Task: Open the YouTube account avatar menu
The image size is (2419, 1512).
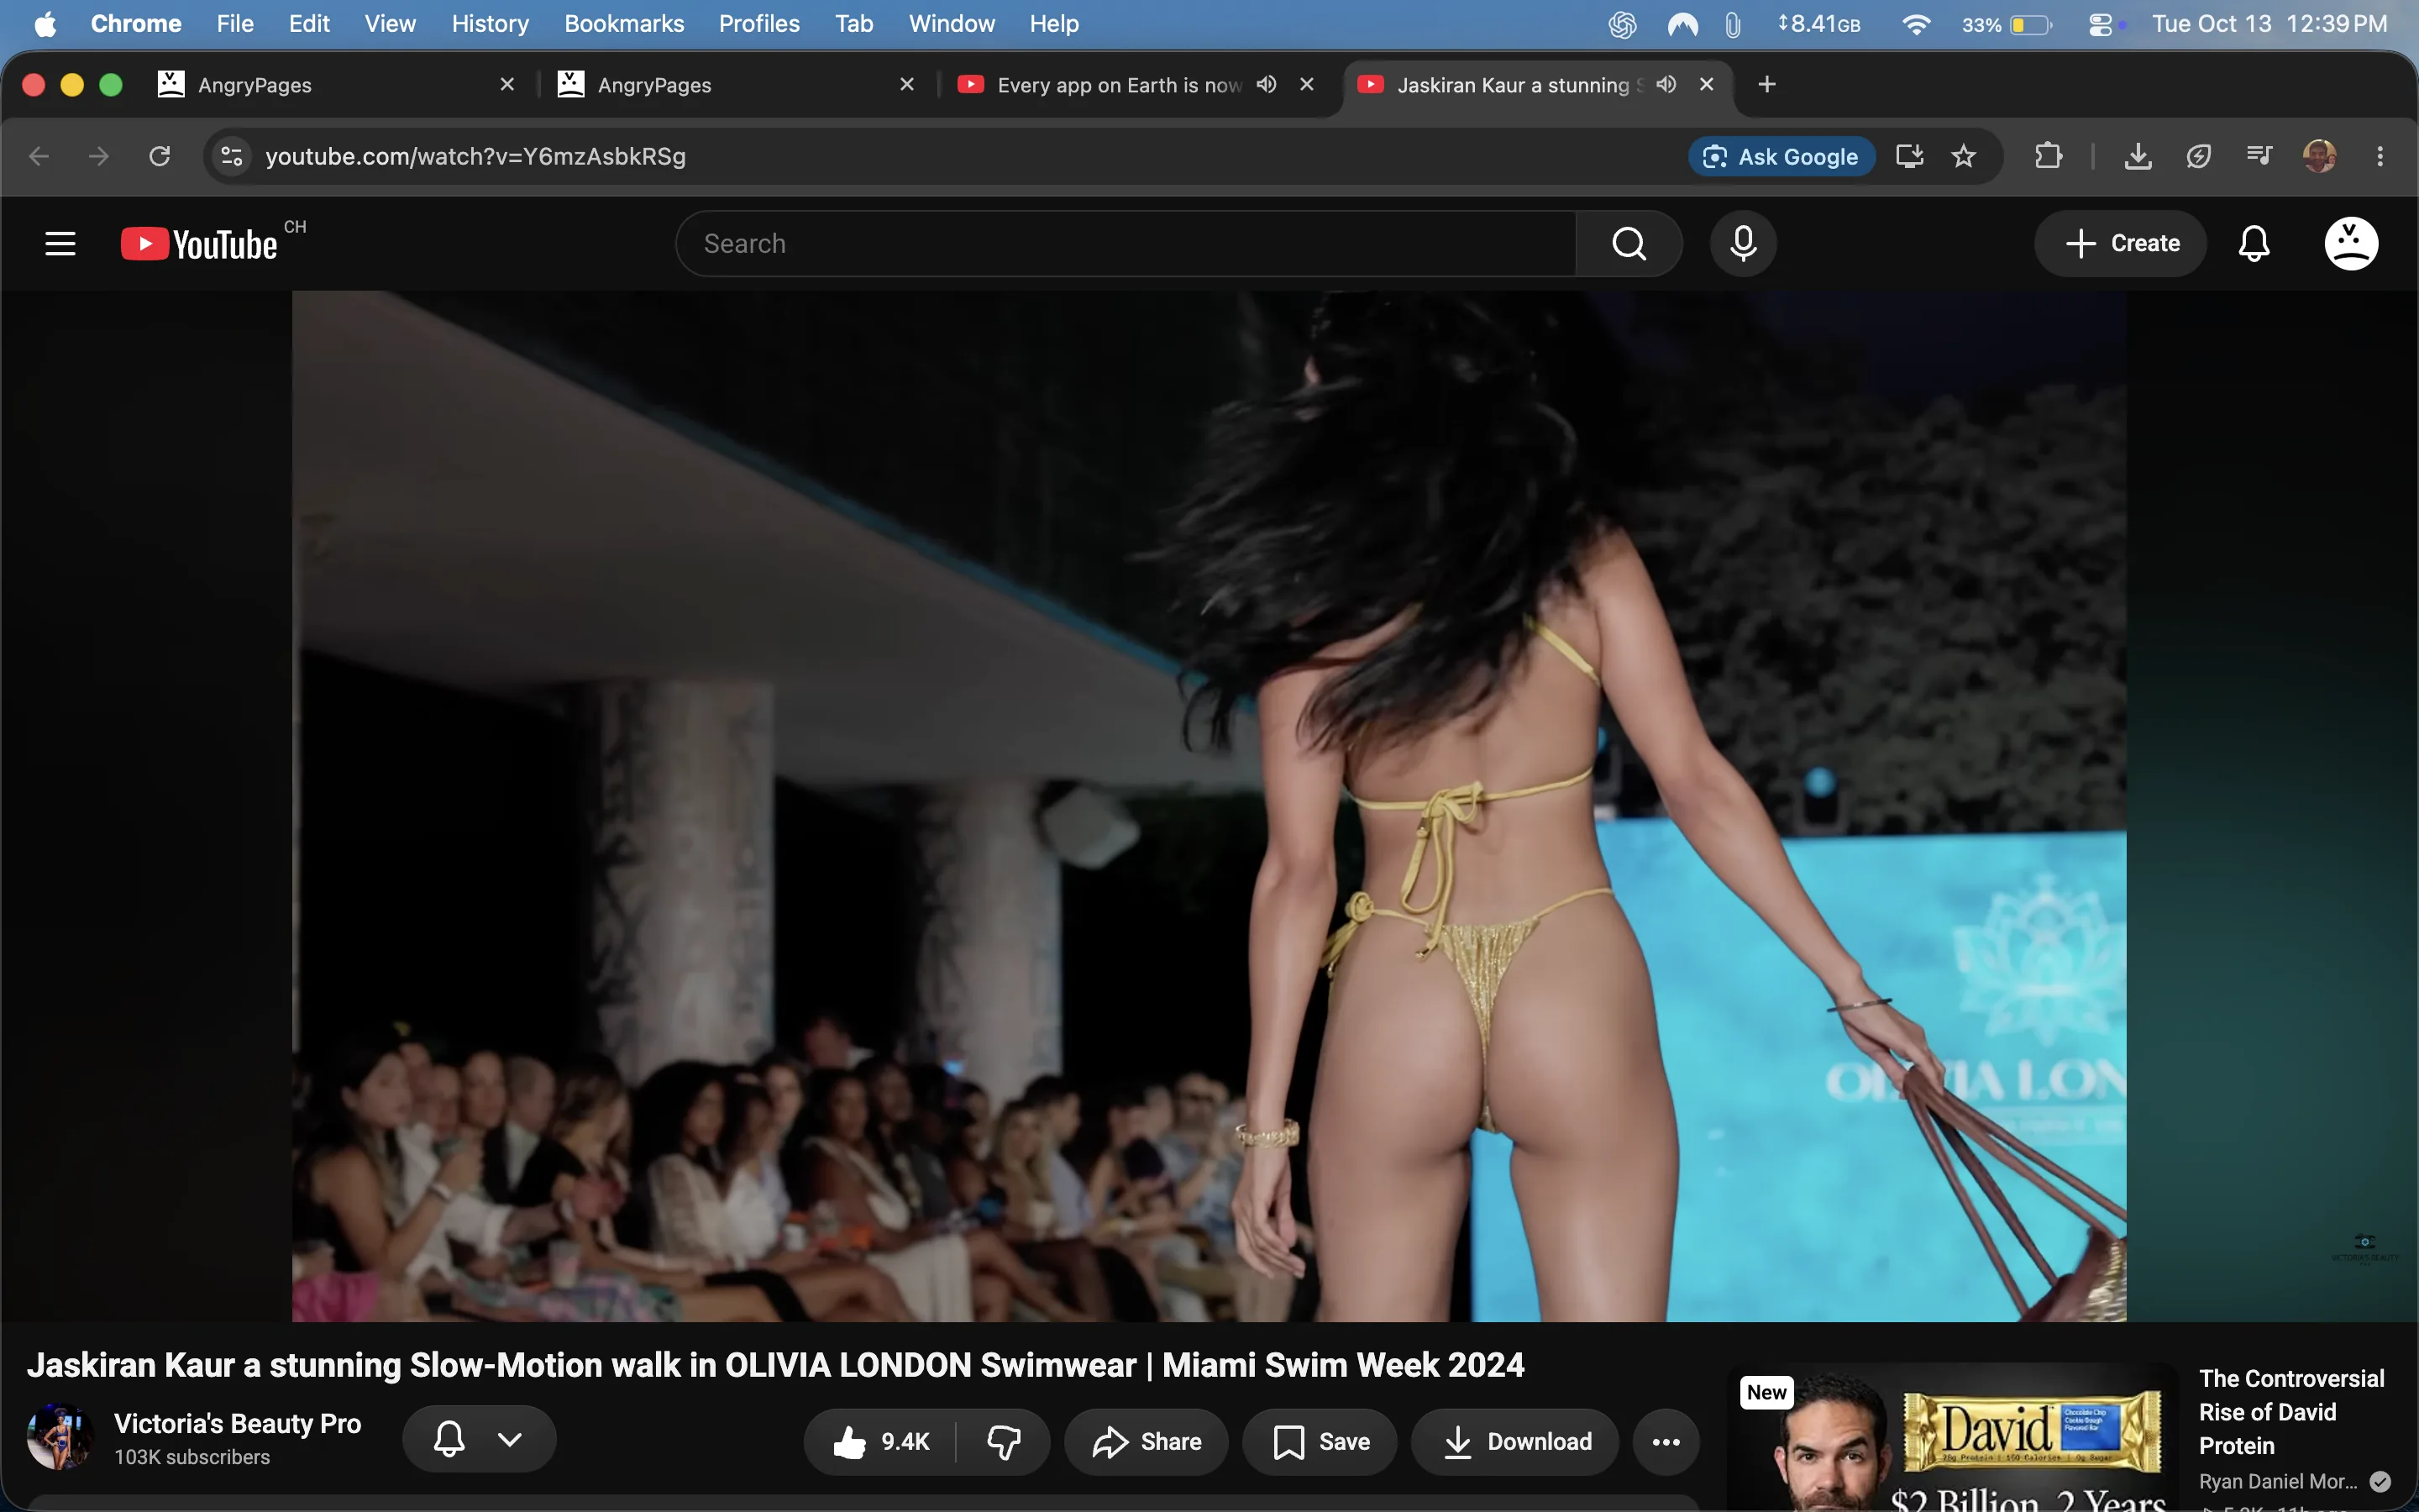Action: tap(2351, 243)
